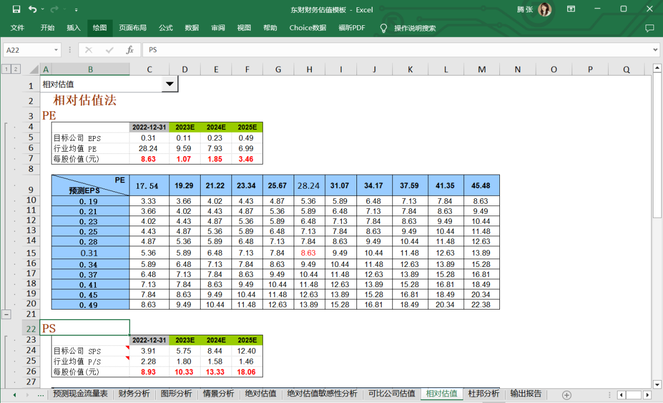
Task: Collapse row group with minus button
Action: pyautogui.click(x=6, y=315)
